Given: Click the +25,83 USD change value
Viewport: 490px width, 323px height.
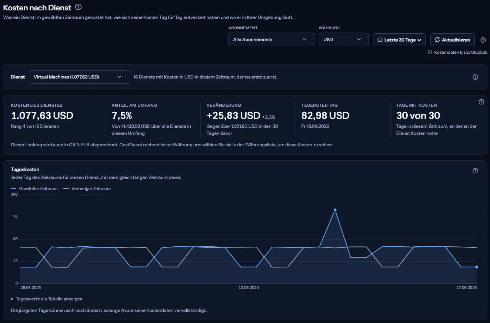Looking at the screenshot, I should [233, 116].
